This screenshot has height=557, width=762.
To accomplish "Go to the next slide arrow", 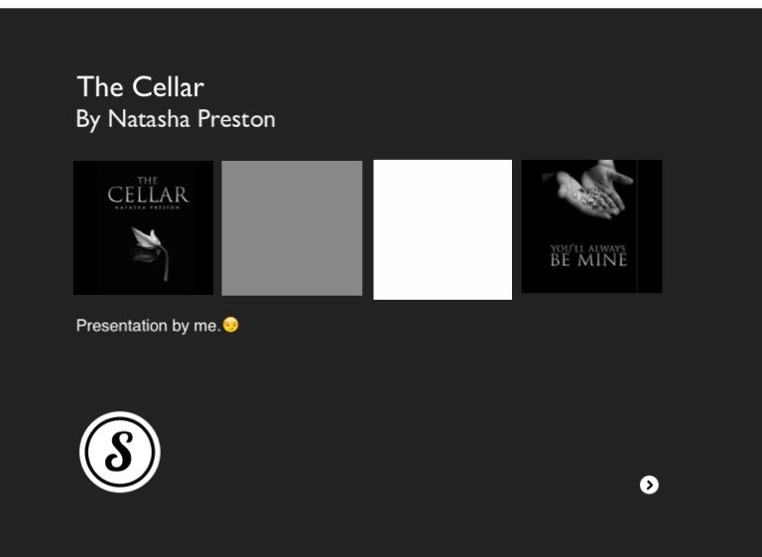I will [649, 485].
